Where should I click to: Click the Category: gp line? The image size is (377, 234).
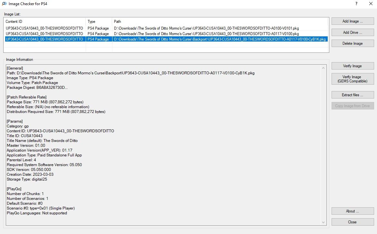click(x=17, y=126)
